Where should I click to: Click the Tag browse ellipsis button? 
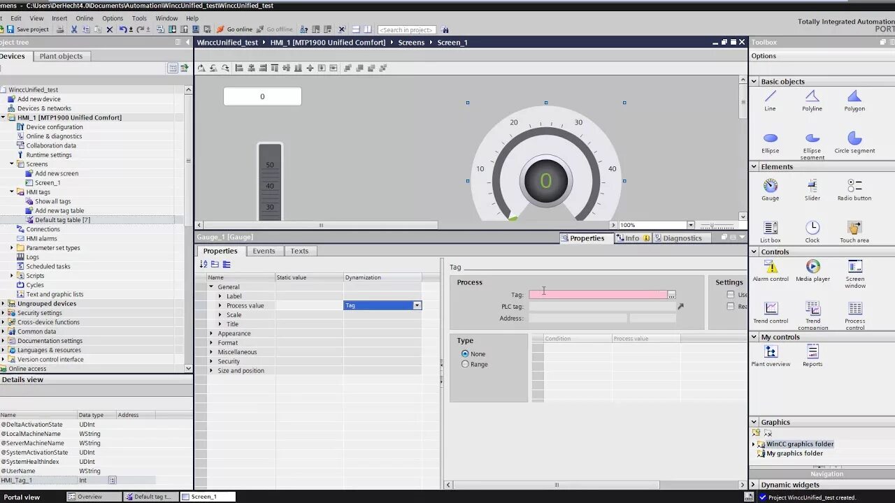[x=671, y=295]
